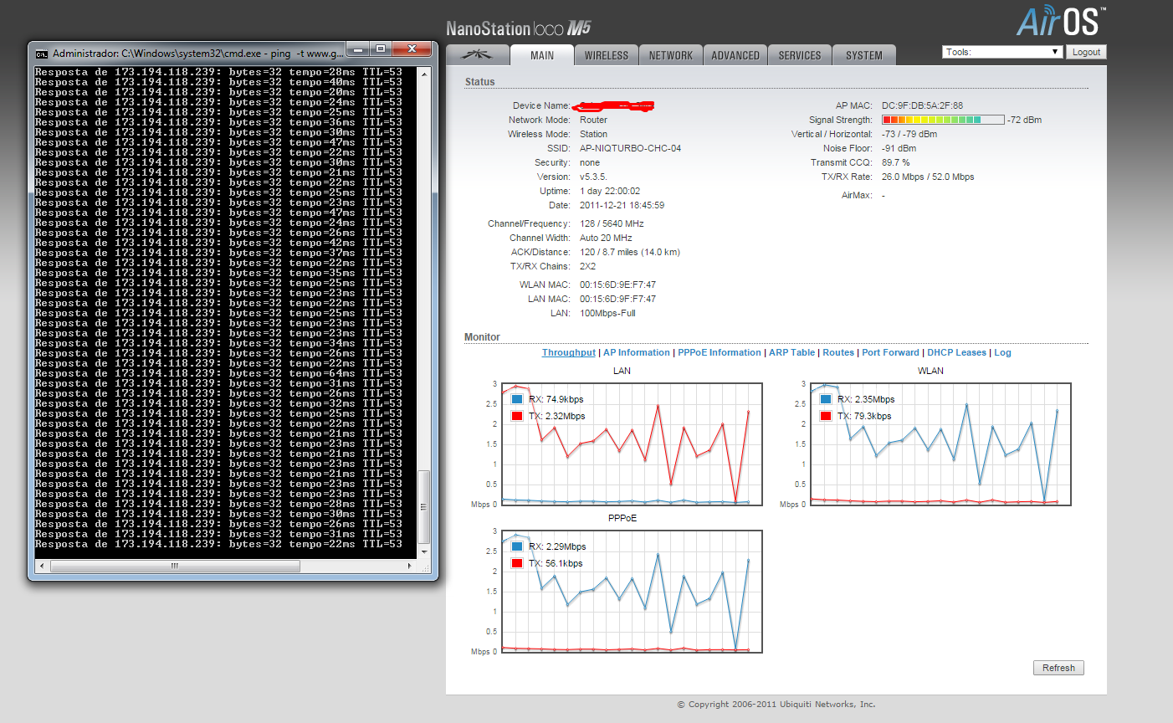
Task: Click the AirOS logo
Action: (1061, 22)
